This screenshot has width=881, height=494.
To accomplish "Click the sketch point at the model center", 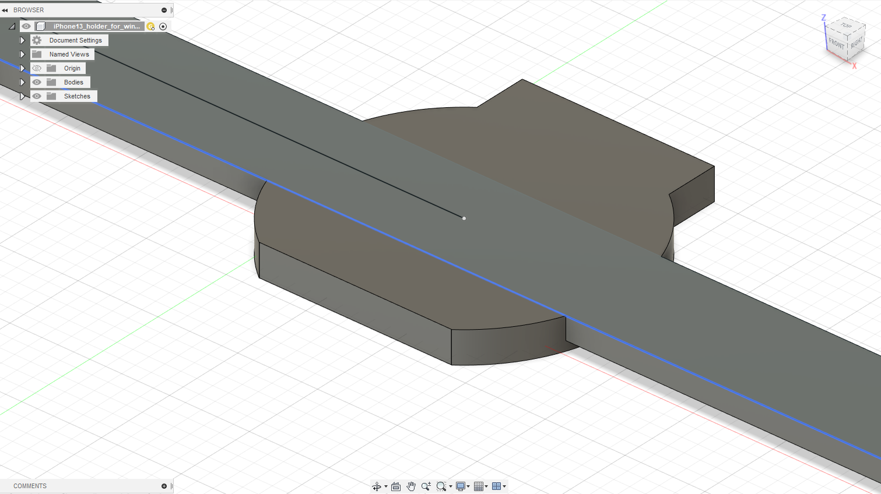I will 464,218.
